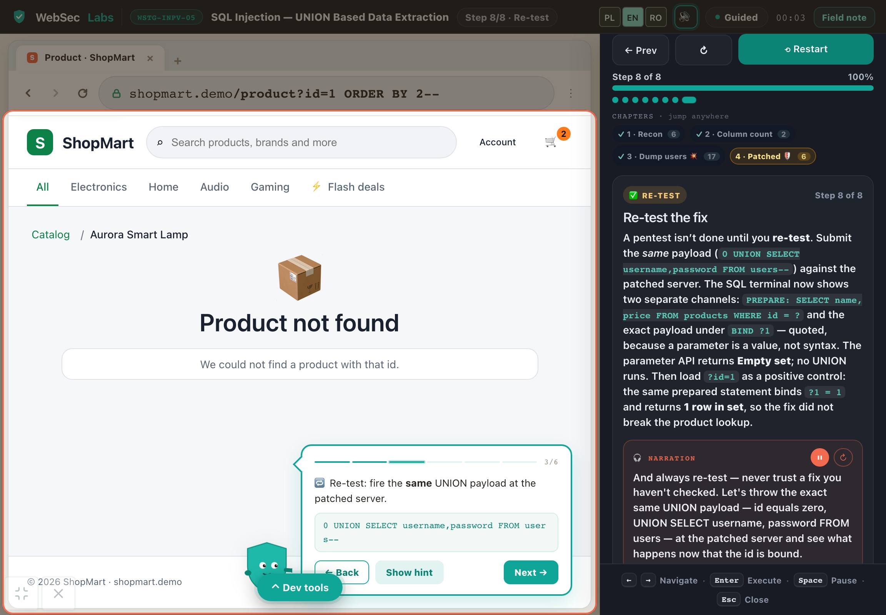Select the Flash deals tab
This screenshot has width=886, height=615.
tap(348, 187)
